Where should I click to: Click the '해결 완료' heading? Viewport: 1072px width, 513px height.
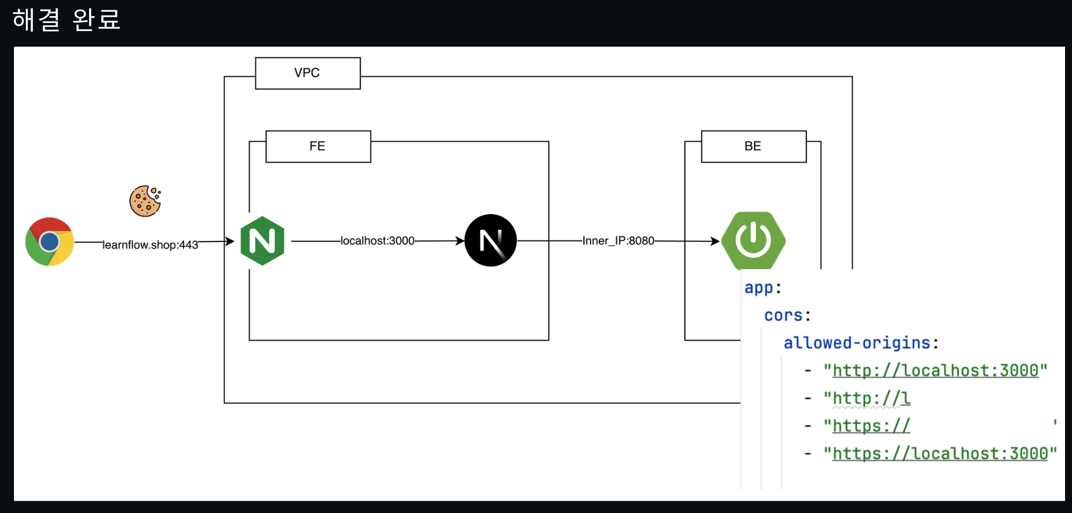point(67,20)
